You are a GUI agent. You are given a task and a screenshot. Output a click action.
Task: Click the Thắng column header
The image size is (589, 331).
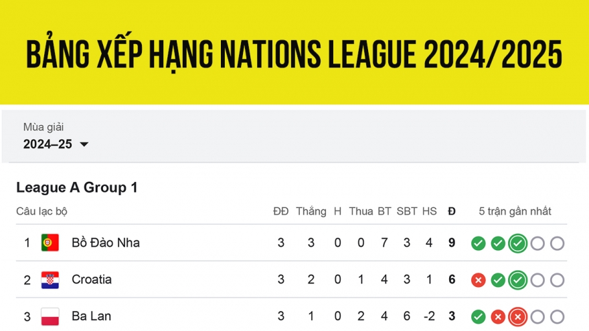pos(311,211)
